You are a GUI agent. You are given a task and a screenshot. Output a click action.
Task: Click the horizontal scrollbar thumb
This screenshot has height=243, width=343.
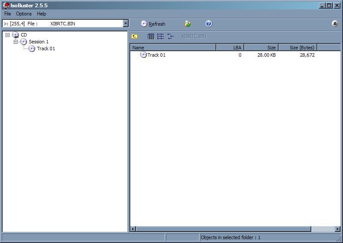[x=224, y=229]
